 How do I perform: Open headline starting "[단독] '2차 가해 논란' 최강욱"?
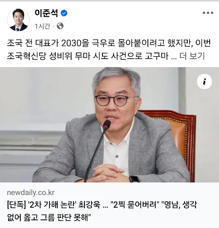pos(102,211)
